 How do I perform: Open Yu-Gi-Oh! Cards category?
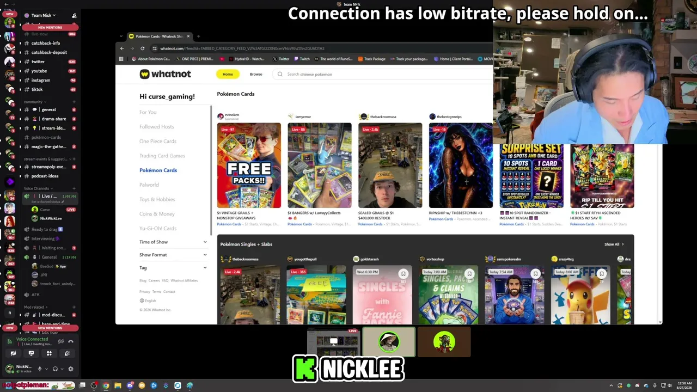(x=158, y=229)
